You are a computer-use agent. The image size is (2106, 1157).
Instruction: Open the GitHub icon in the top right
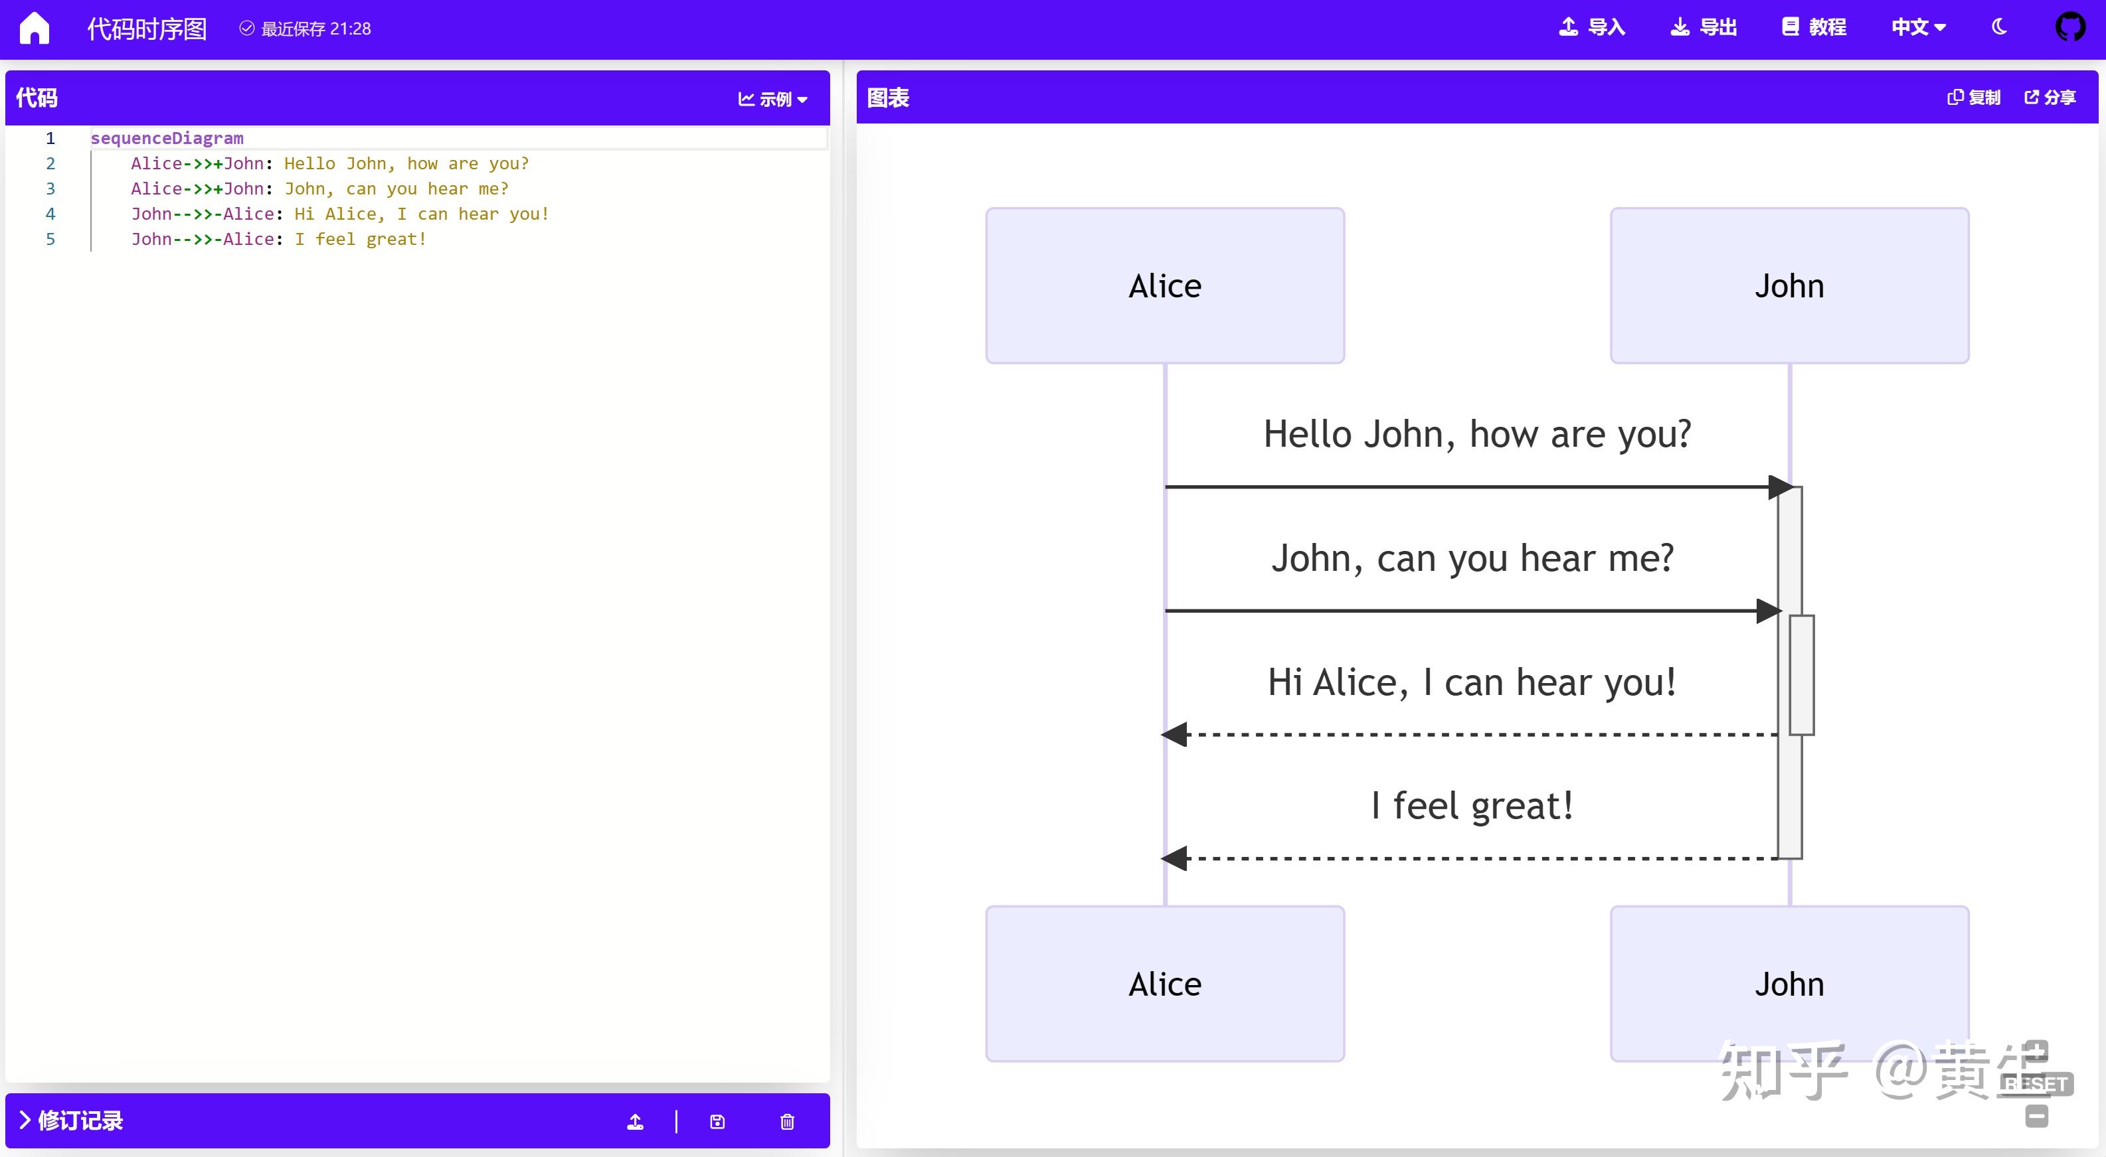(x=2071, y=27)
